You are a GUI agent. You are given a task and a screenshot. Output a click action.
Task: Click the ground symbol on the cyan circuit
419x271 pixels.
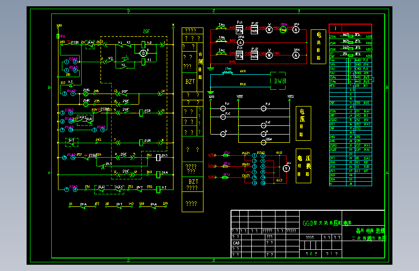coord(211,92)
